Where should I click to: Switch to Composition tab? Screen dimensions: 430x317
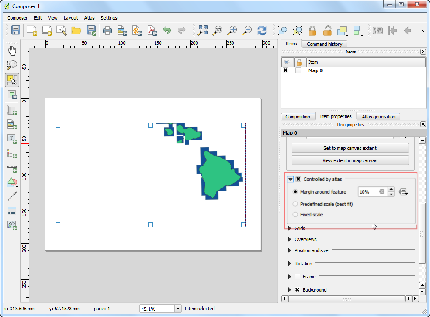point(298,117)
